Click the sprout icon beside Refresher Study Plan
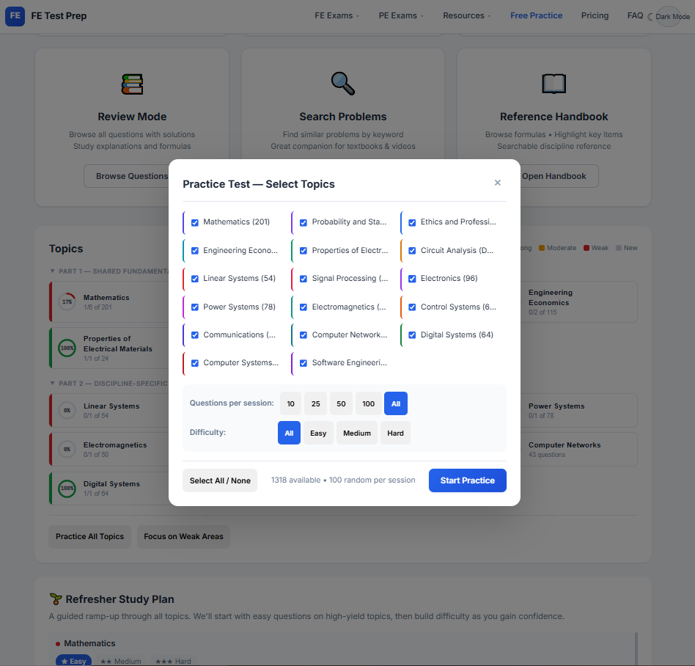 [x=56, y=599]
